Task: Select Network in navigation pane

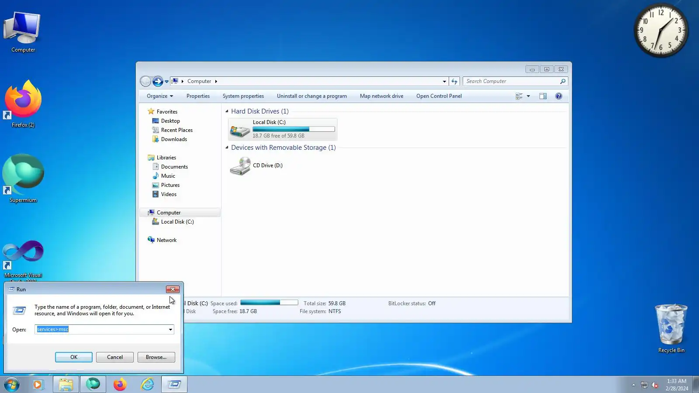Action: click(x=166, y=240)
